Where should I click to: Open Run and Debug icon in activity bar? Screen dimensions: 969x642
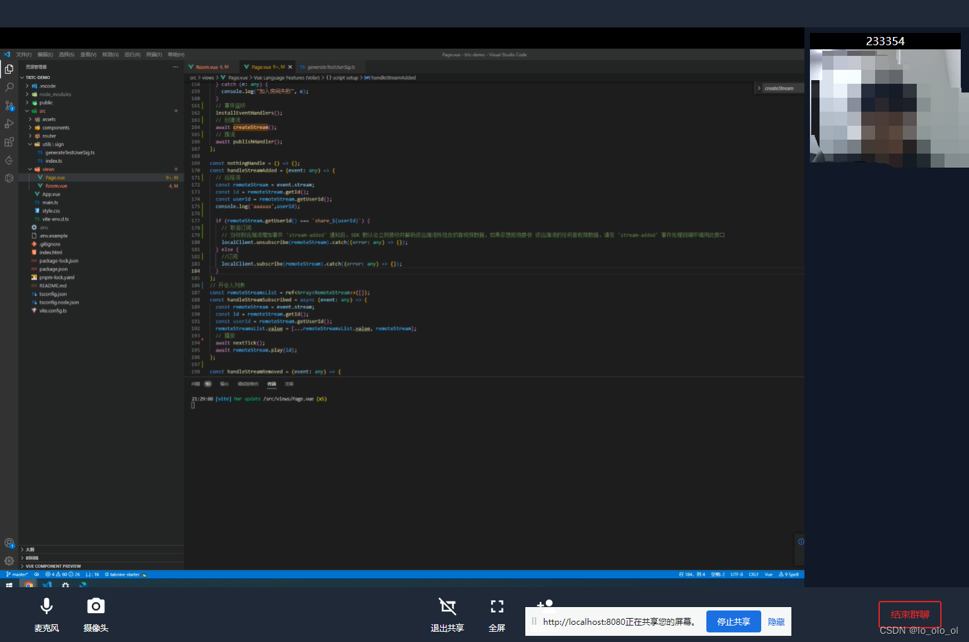coord(9,124)
